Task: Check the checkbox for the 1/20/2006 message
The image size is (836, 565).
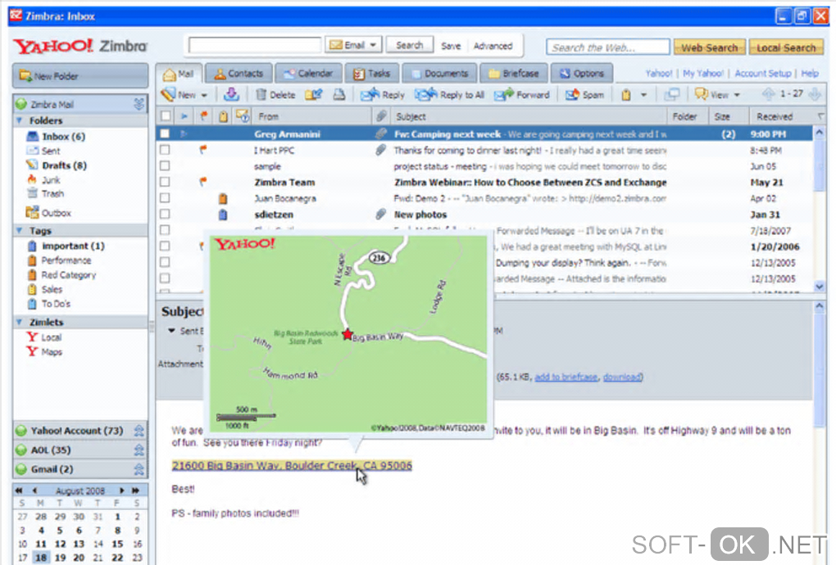Action: [x=166, y=246]
